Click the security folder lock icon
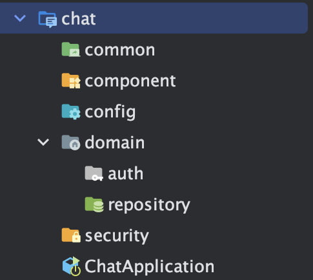Image resolution: width=313 pixels, height=280 pixels. click(71, 235)
